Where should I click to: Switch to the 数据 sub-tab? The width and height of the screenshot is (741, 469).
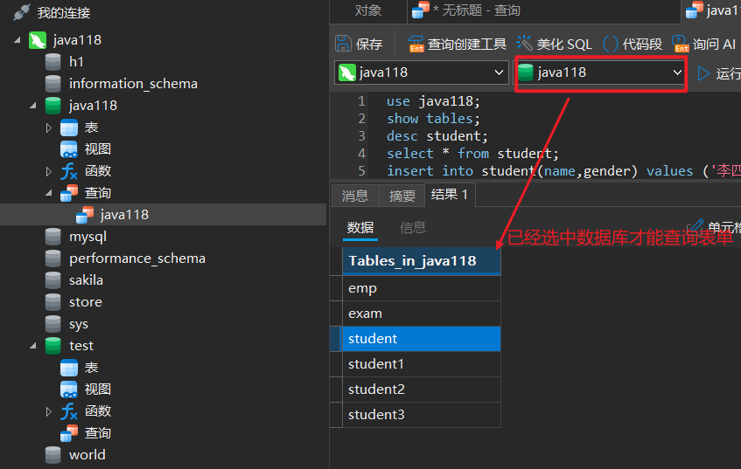point(360,227)
